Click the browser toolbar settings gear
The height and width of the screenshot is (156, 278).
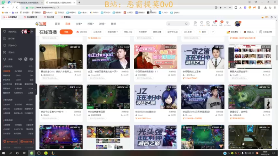click(x=271, y=17)
